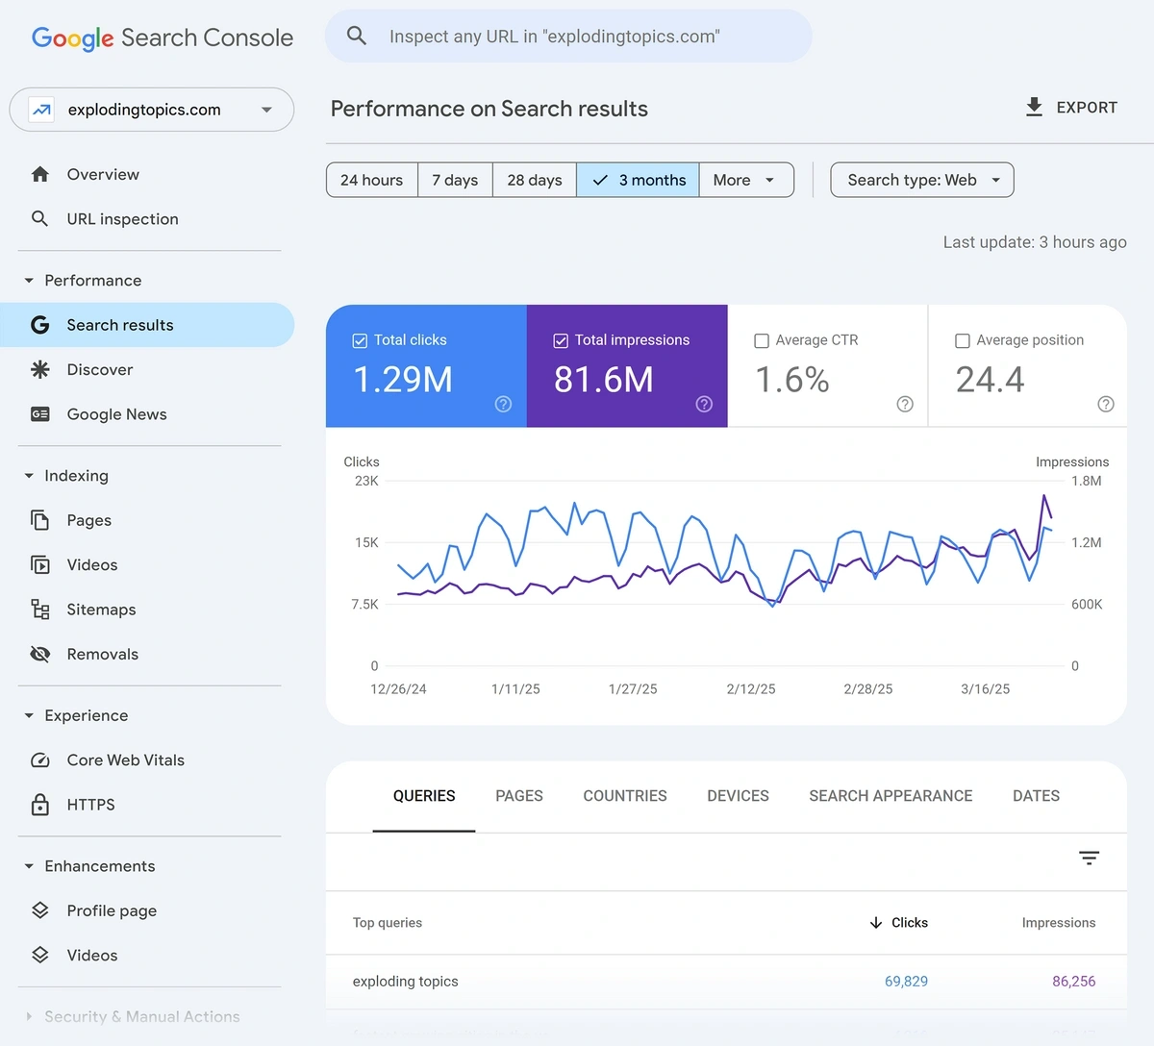The width and height of the screenshot is (1154, 1046).
Task: Collapse the Experience section arrow
Action: pos(29,715)
